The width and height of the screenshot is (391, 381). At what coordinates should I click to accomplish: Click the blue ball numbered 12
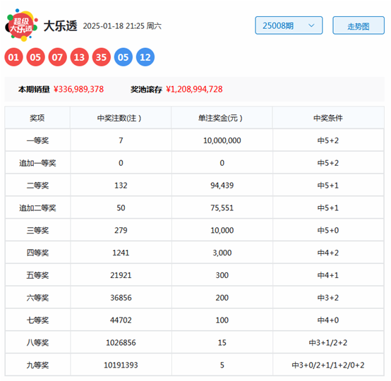click(145, 57)
